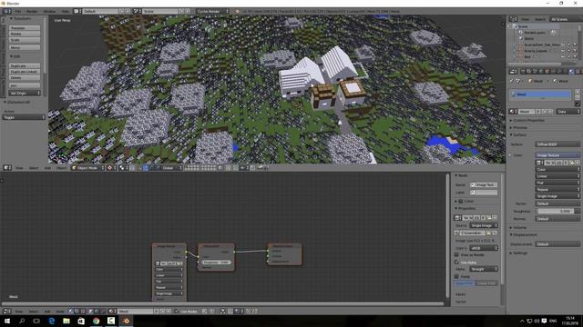
Task: Click the 3D viewport editor type icon
Action: [7, 168]
